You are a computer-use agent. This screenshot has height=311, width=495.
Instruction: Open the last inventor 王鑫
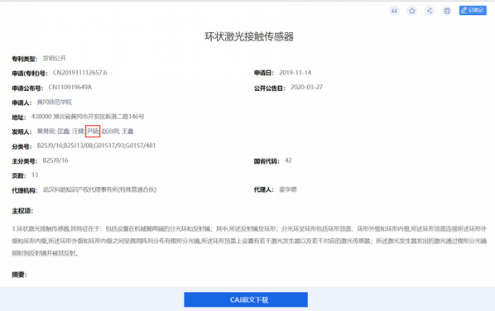[x=127, y=131]
